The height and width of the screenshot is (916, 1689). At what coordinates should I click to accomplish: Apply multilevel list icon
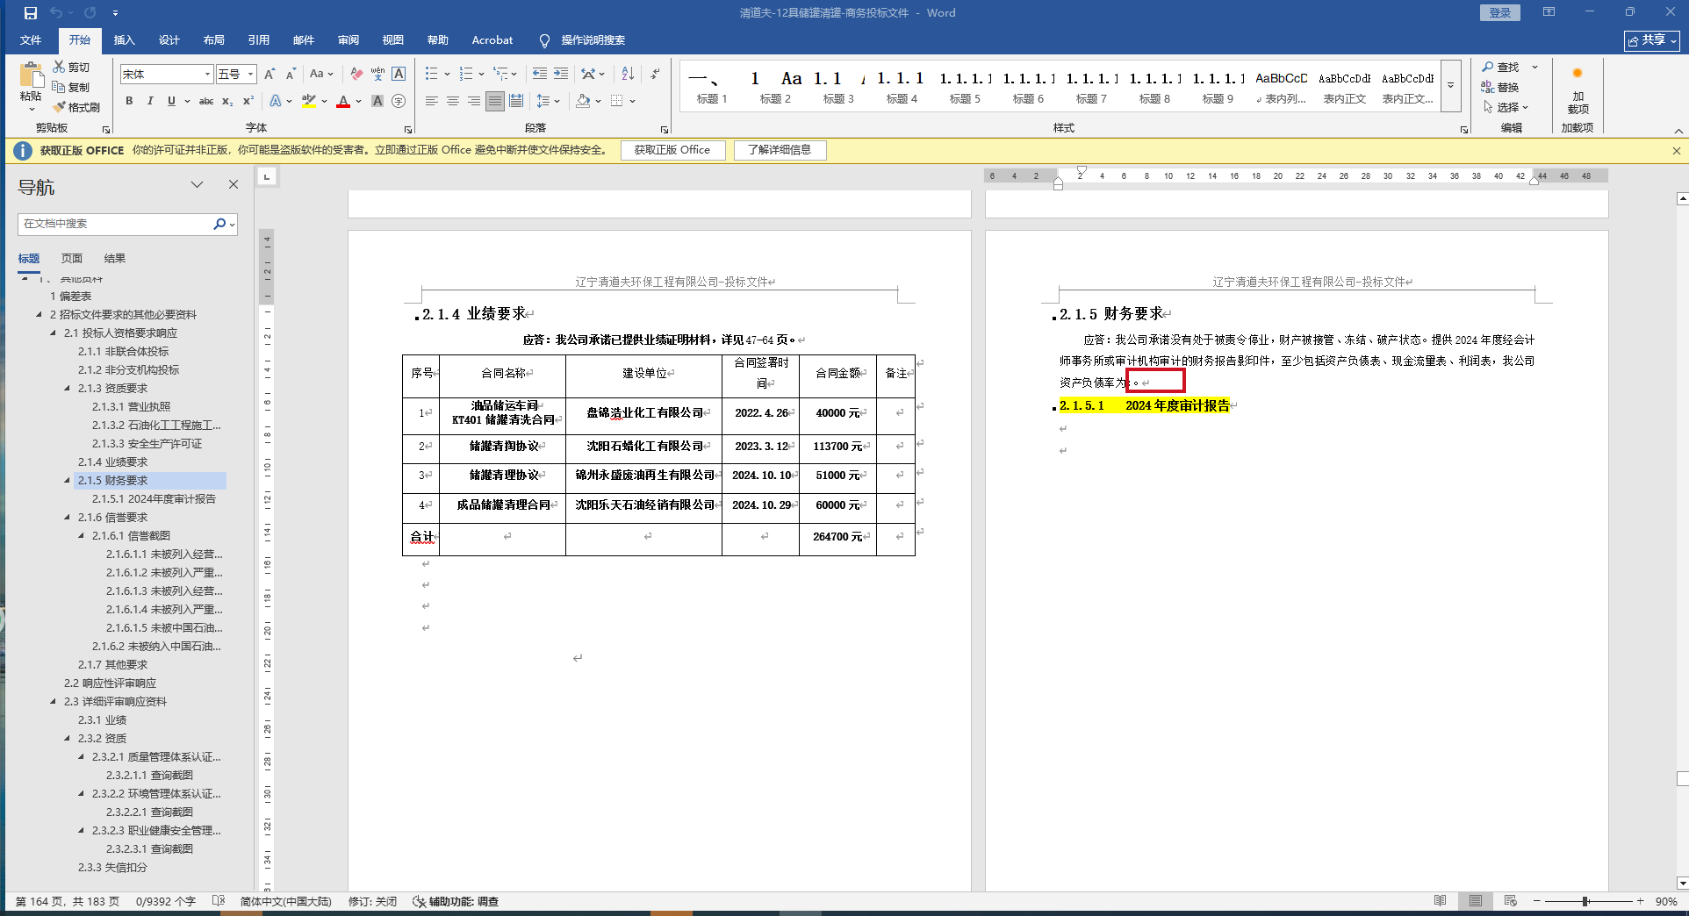[500, 74]
